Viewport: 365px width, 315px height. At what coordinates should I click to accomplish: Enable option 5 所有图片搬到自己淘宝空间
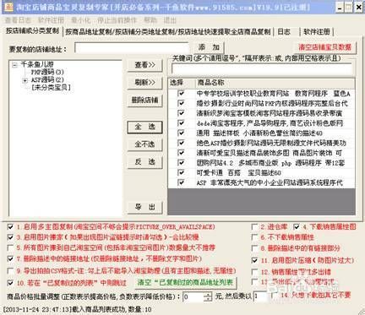coord(10,247)
